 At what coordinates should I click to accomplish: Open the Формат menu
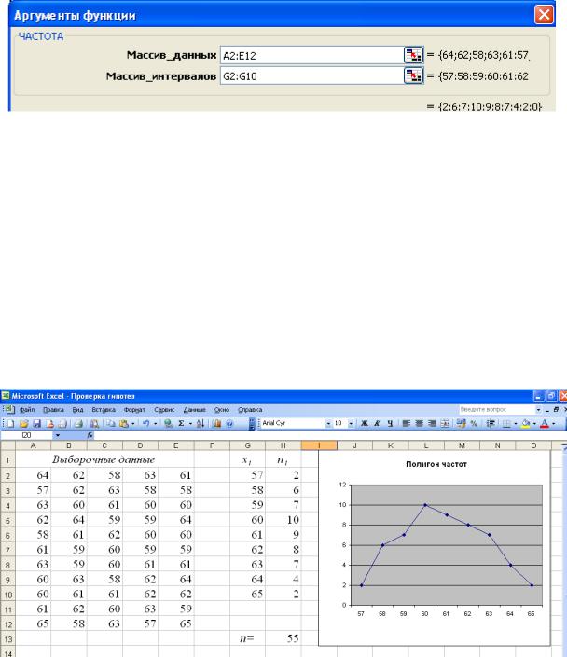pos(134,410)
